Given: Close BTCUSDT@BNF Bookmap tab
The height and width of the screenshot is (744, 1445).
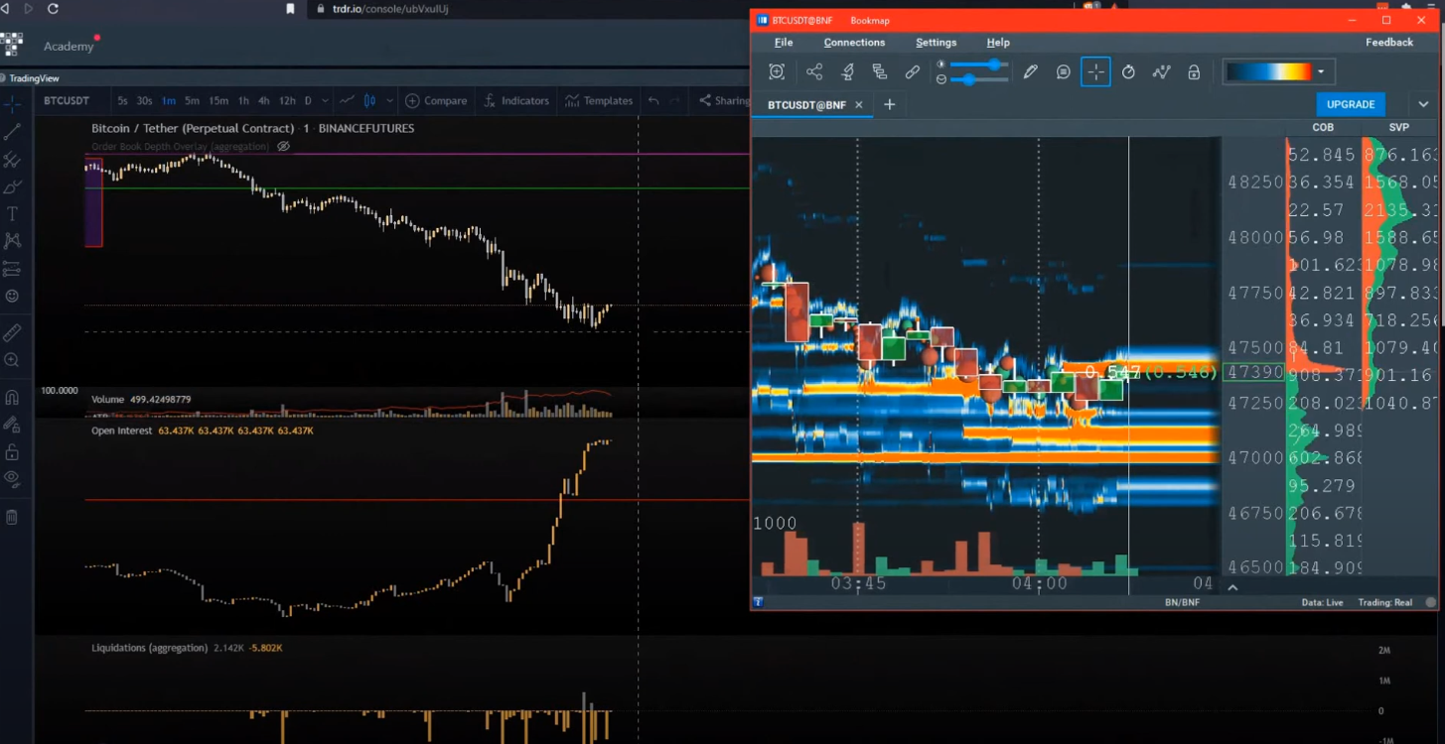Looking at the screenshot, I should tap(858, 104).
